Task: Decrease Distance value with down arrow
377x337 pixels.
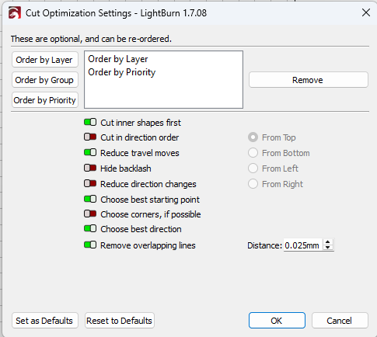Action: 328,248
